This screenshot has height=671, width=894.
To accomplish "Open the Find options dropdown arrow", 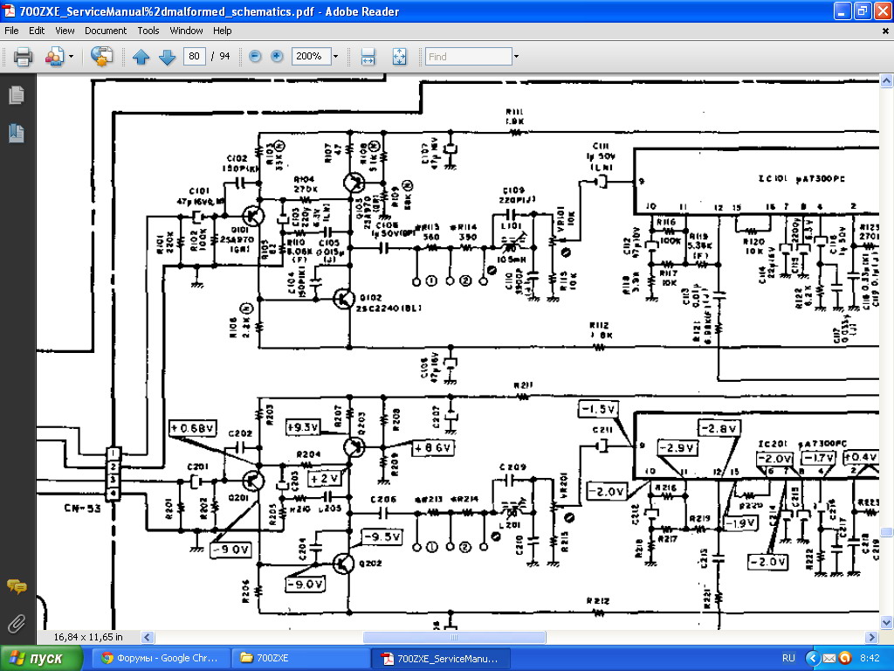I will coord(516,57).
